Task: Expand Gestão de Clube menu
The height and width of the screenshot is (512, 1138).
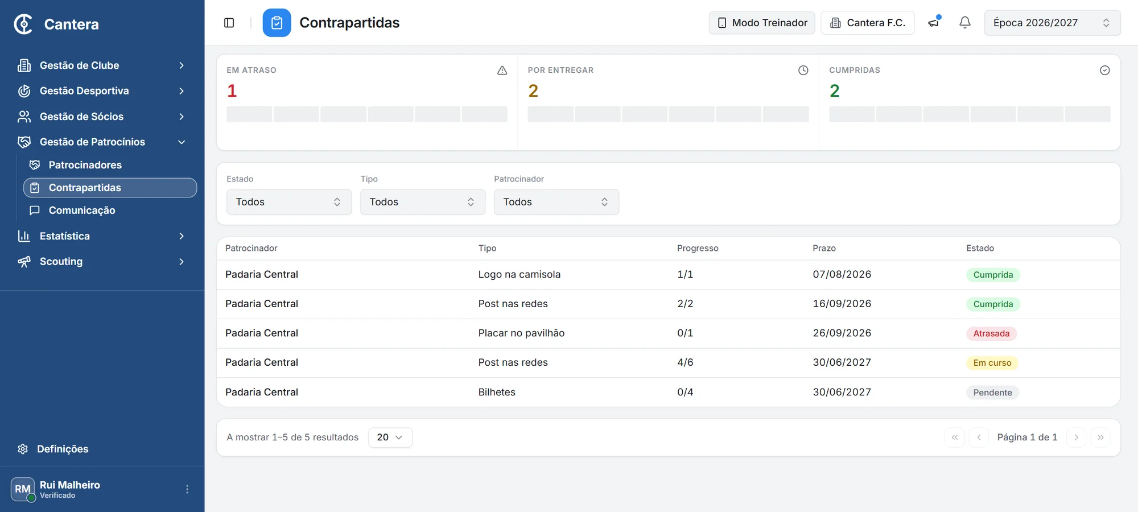Action: [102, 65]
